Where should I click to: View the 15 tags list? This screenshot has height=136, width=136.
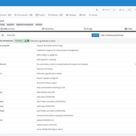click(x=88, y=29)
